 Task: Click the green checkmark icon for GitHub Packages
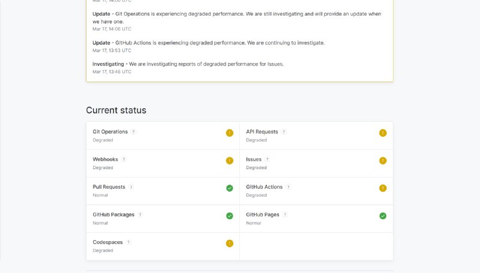click(230, 216)
